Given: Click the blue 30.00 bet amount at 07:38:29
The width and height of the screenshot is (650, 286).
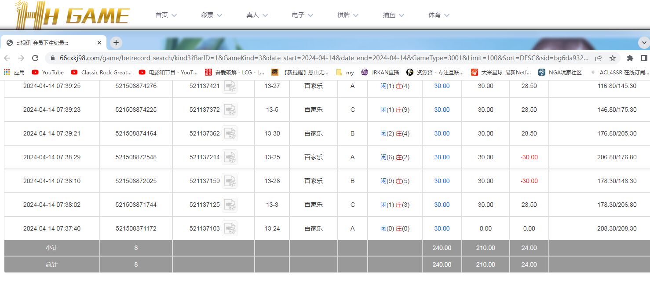Looking at the screenshot, I should click(442, 158).
